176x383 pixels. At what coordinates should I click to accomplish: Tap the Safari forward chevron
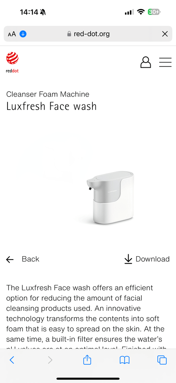point(50,360)
